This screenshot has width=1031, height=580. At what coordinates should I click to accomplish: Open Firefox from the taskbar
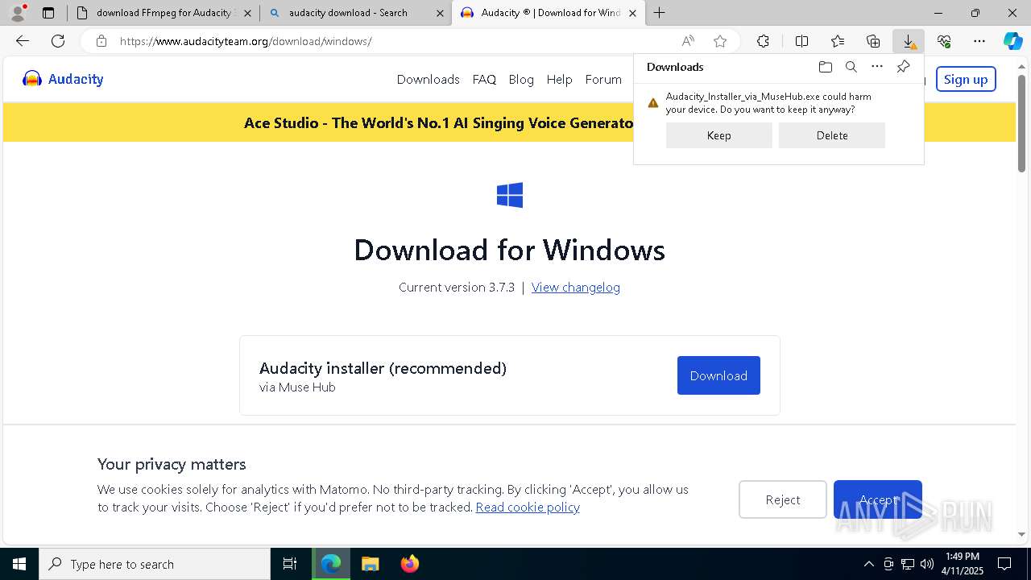click(x=409, y=564)
